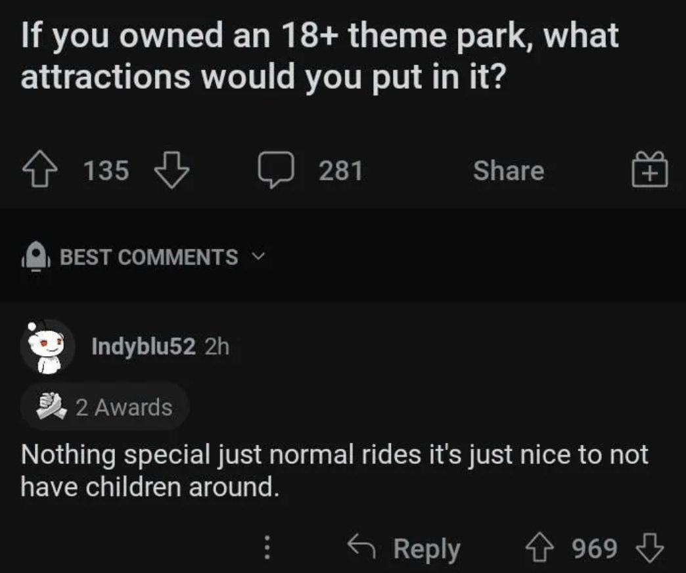
Task: Click the comment's 2h timestamp
Action: [x=217, y=346]
